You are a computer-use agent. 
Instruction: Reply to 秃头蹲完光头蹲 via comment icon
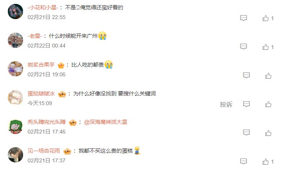click(x=247, y=132)
